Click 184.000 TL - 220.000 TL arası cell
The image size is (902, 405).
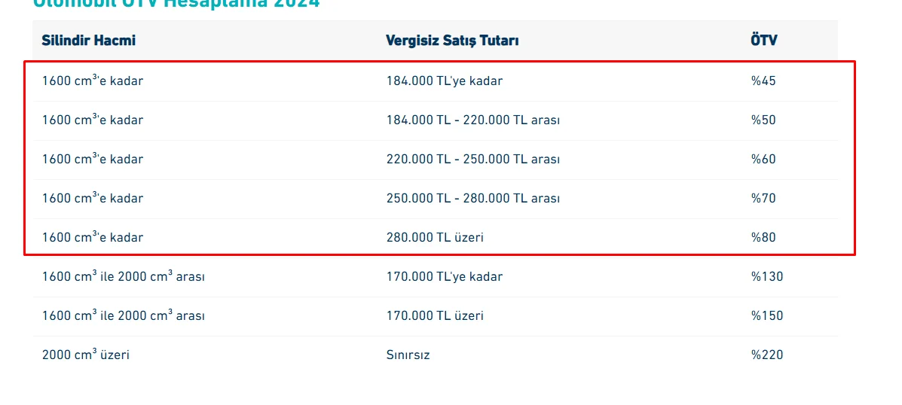point(473,120)
